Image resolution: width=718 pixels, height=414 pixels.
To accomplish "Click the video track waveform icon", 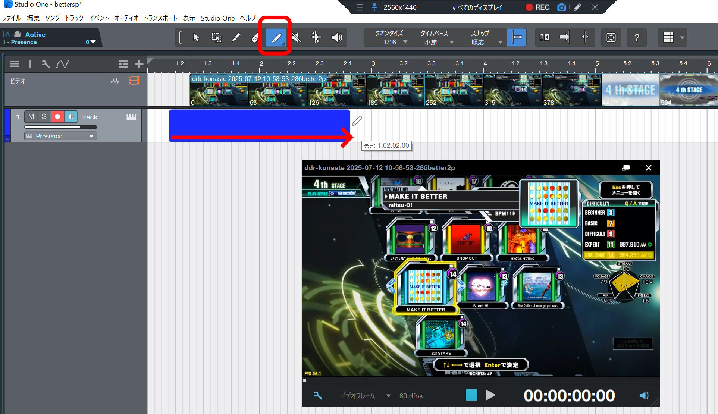I will tap(115, 81).
